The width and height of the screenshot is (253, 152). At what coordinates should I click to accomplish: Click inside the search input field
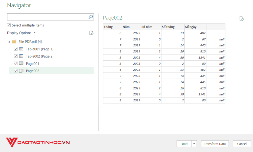pyautogui.click(x=46, y=17)
